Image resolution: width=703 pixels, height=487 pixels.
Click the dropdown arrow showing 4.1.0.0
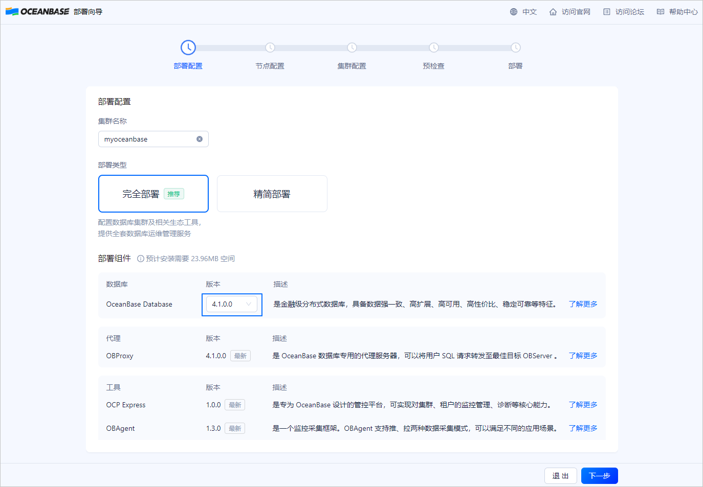click(x=249, y=304)
